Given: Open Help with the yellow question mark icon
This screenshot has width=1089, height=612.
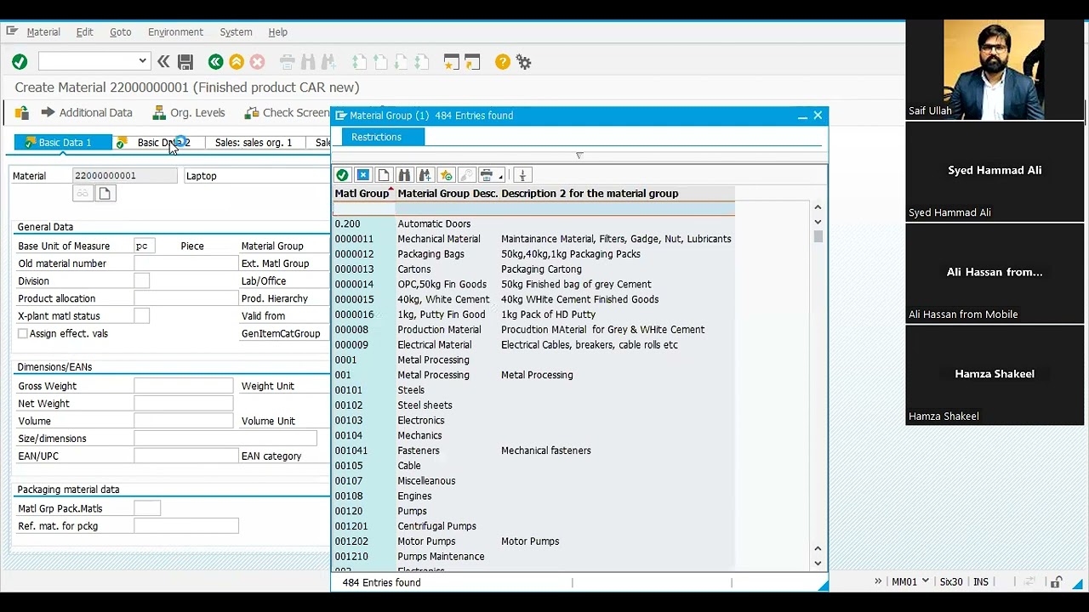Looking at the screenshot, I should pos(503,62).
